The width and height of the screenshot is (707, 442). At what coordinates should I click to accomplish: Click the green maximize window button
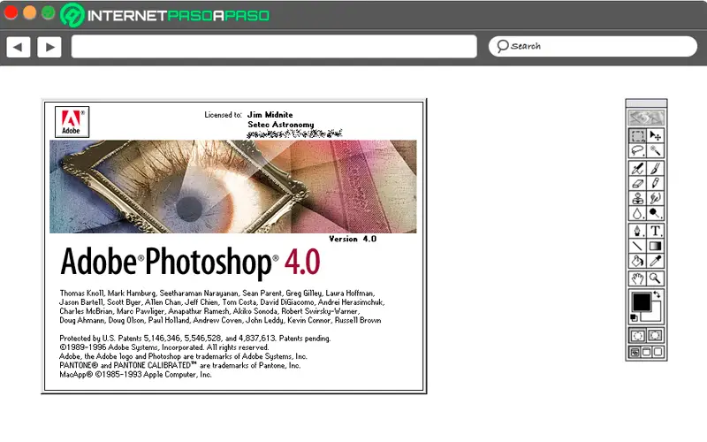click(x=49, y=12)
